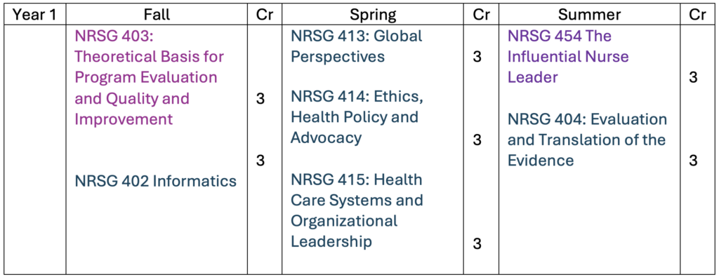719x277 pixels.
Task: Click the credit value for NRSG 414
Action: 477,140
